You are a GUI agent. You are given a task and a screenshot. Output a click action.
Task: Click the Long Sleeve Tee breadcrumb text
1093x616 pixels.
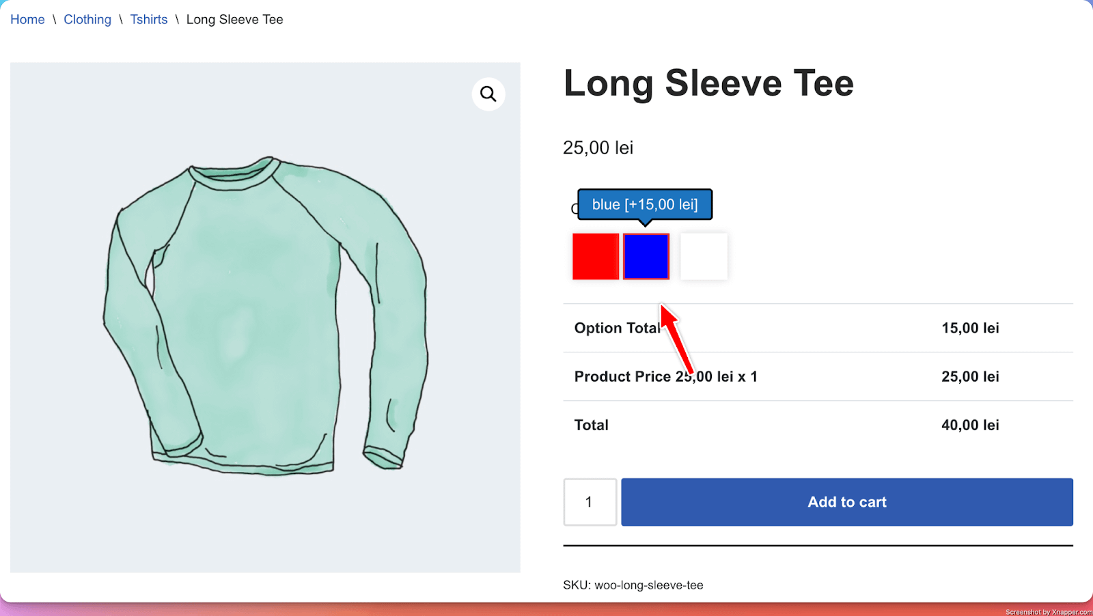tap(234, 20)
